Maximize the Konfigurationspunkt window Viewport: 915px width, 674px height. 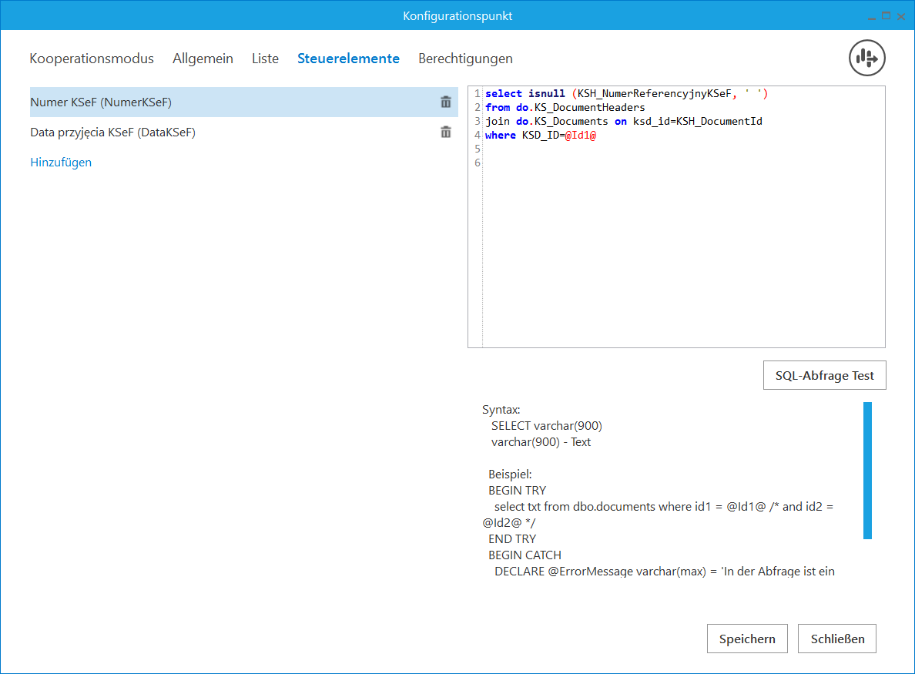point(886,16)
